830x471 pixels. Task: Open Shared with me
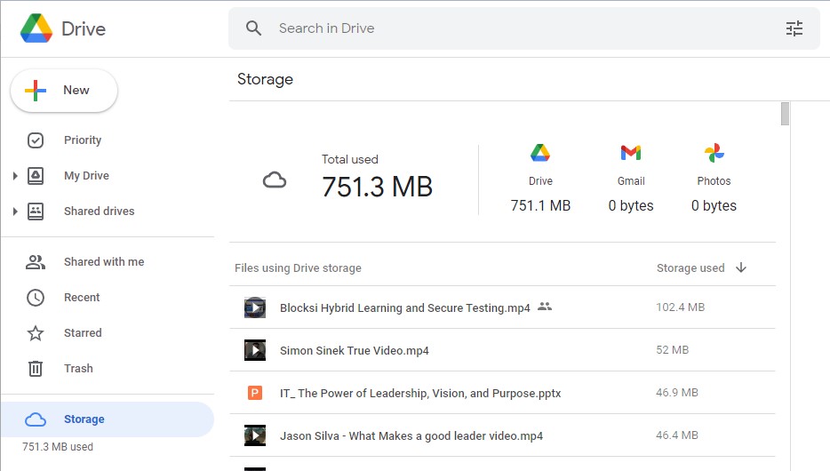point(104,262)
